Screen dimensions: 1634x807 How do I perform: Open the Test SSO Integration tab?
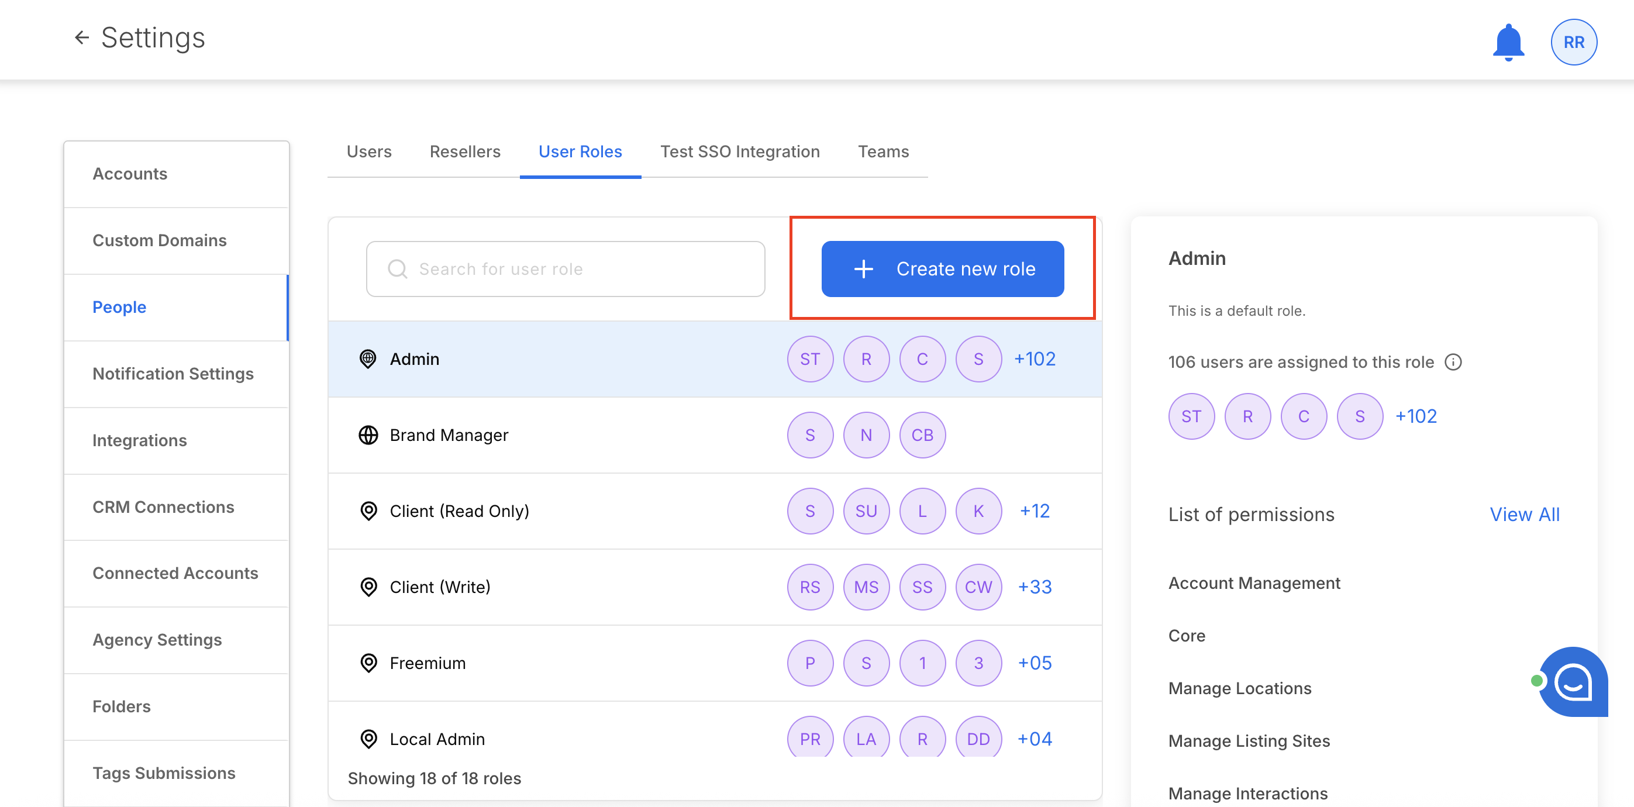pos(740,151)
